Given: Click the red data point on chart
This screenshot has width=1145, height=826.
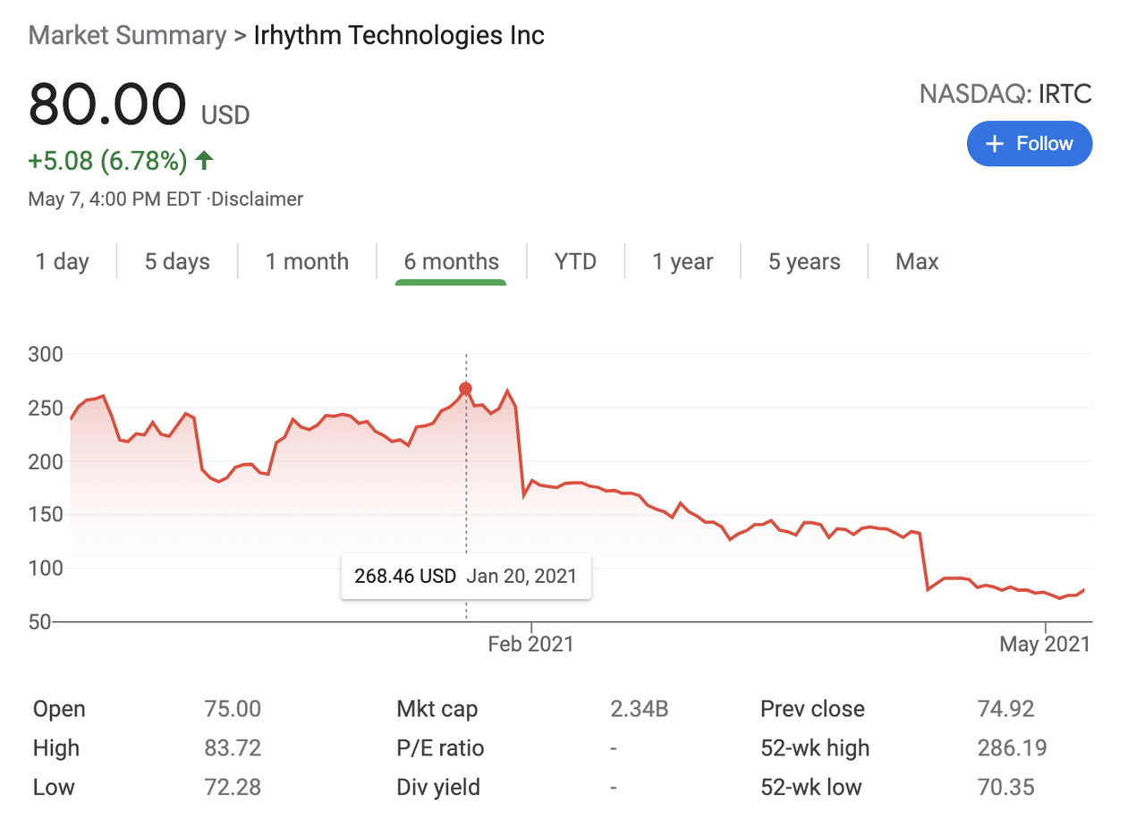Looking at the screenshot, I should point(465,388).
